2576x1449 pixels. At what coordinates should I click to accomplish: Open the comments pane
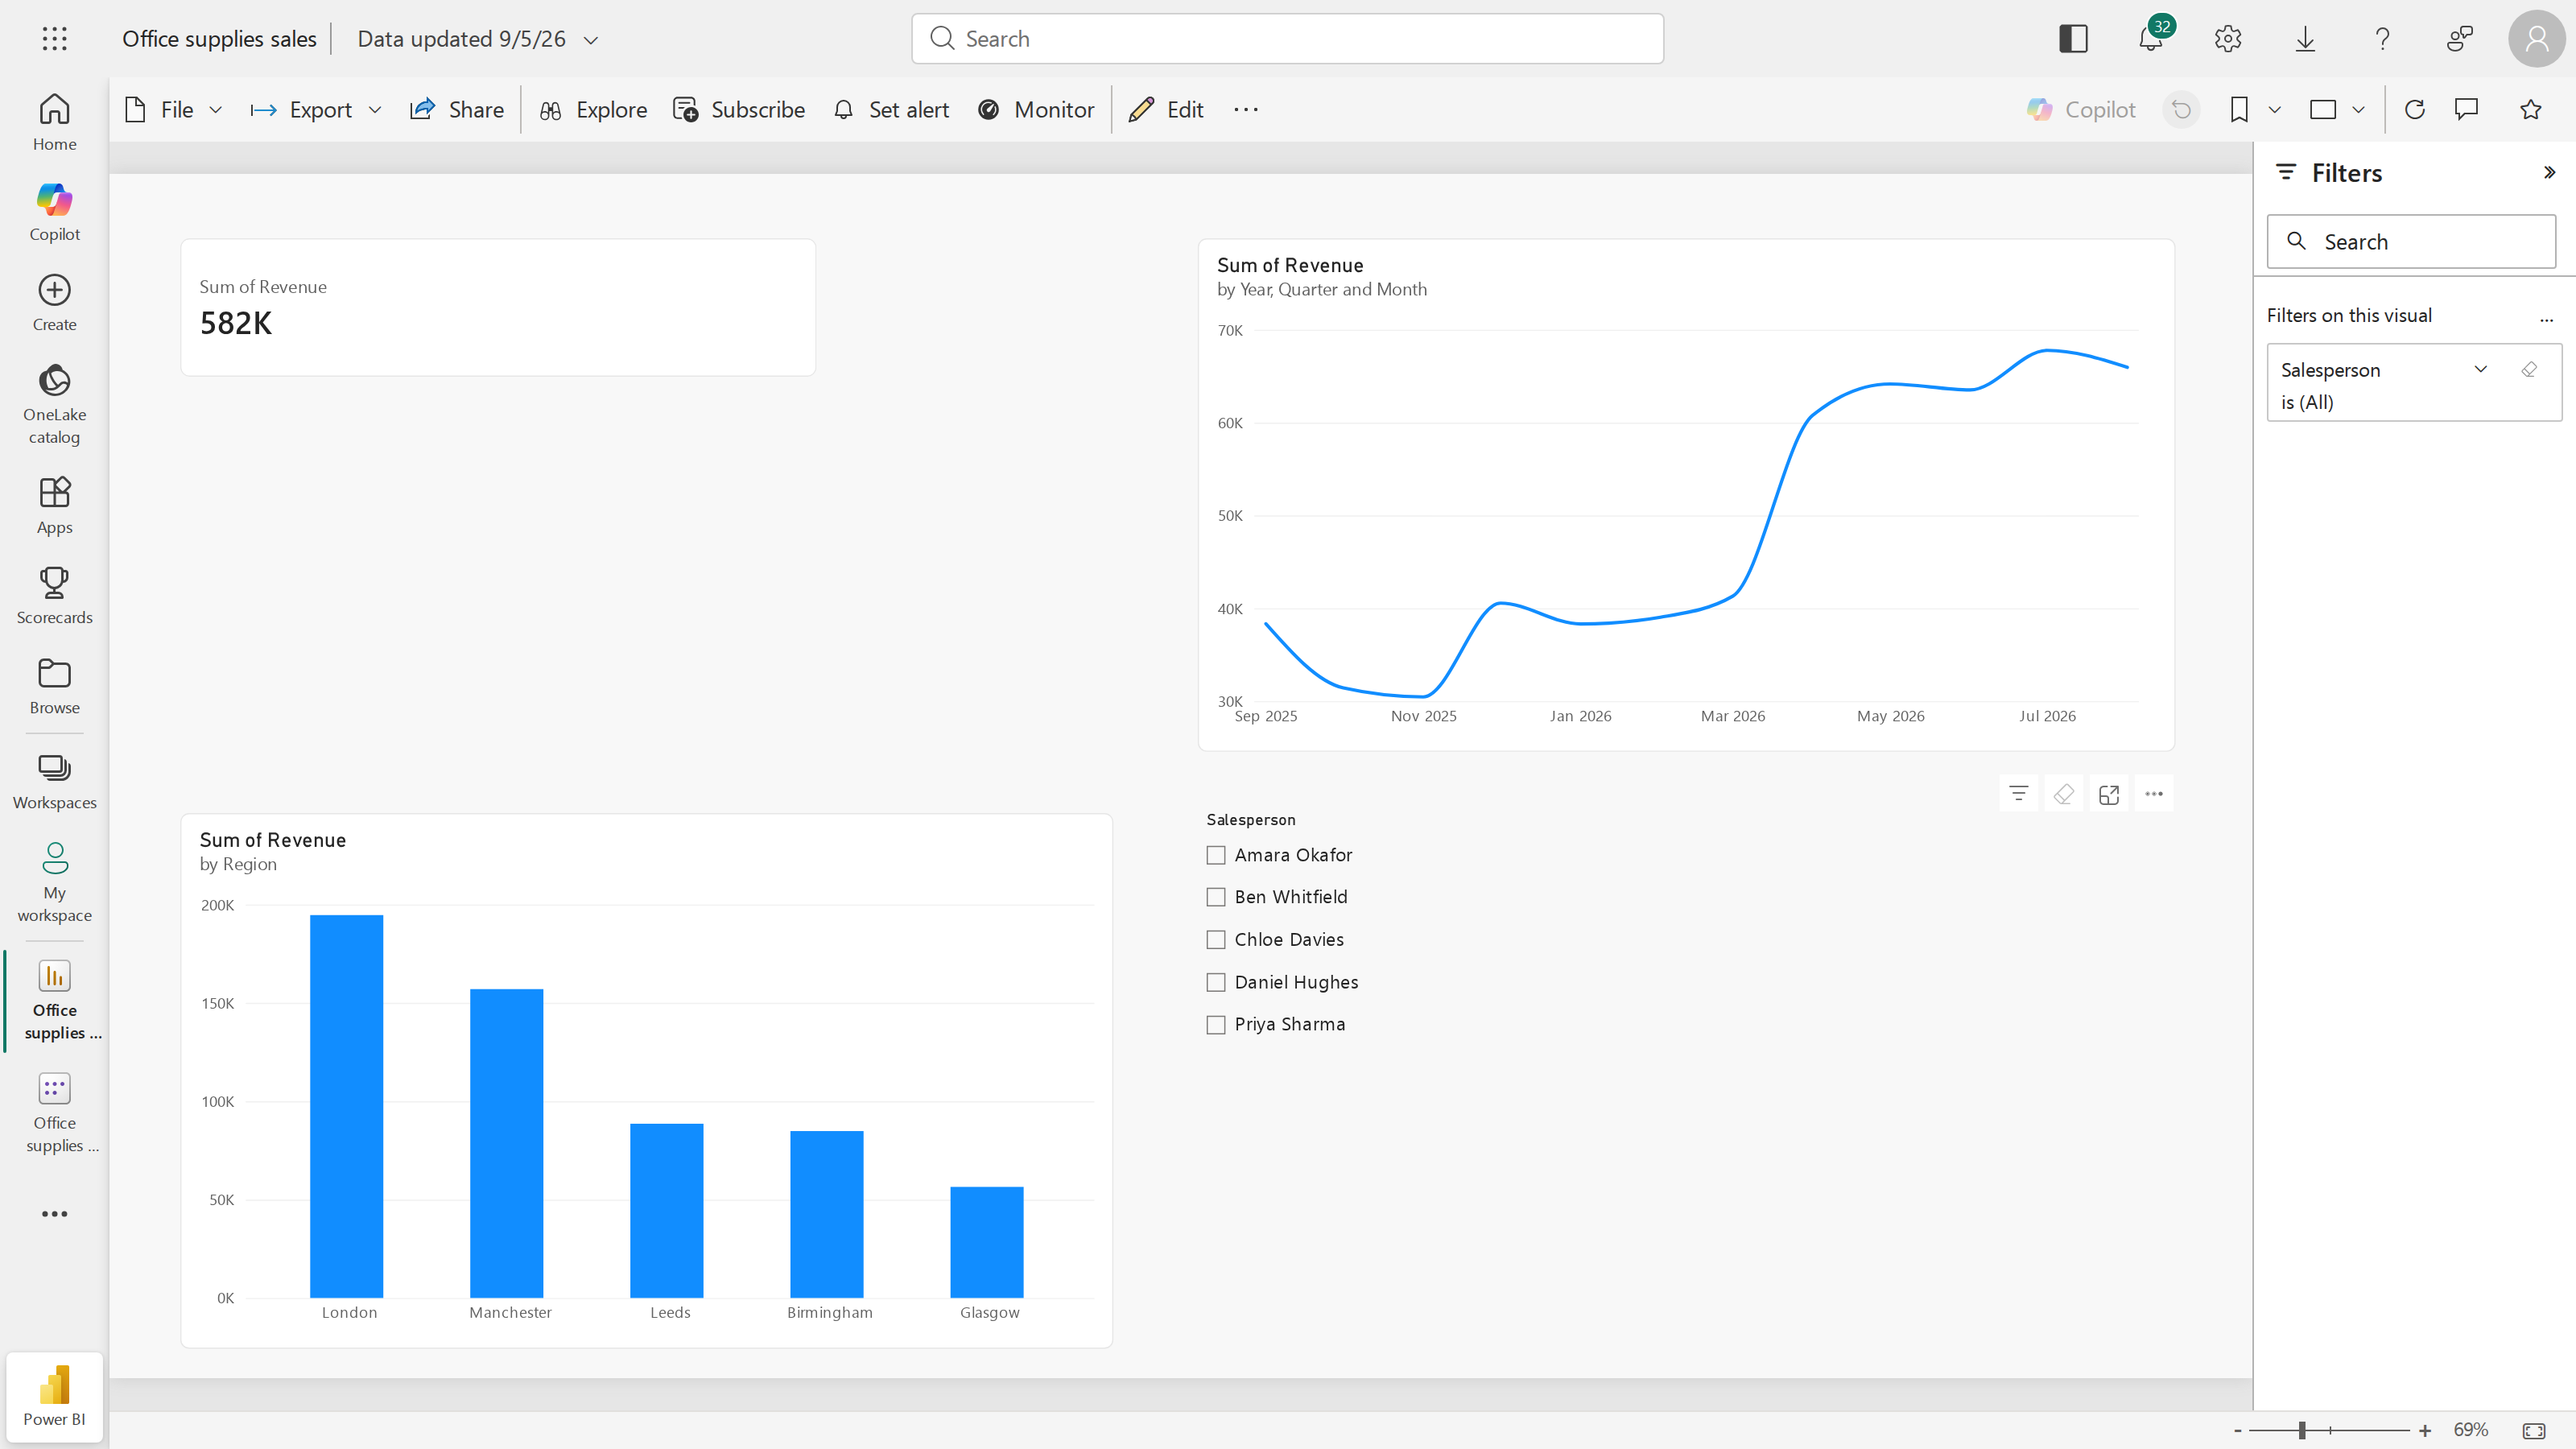pos(2467,110)
